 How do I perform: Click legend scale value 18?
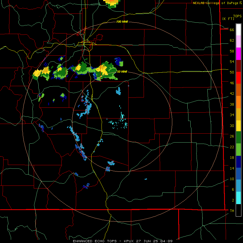point(232,158)
